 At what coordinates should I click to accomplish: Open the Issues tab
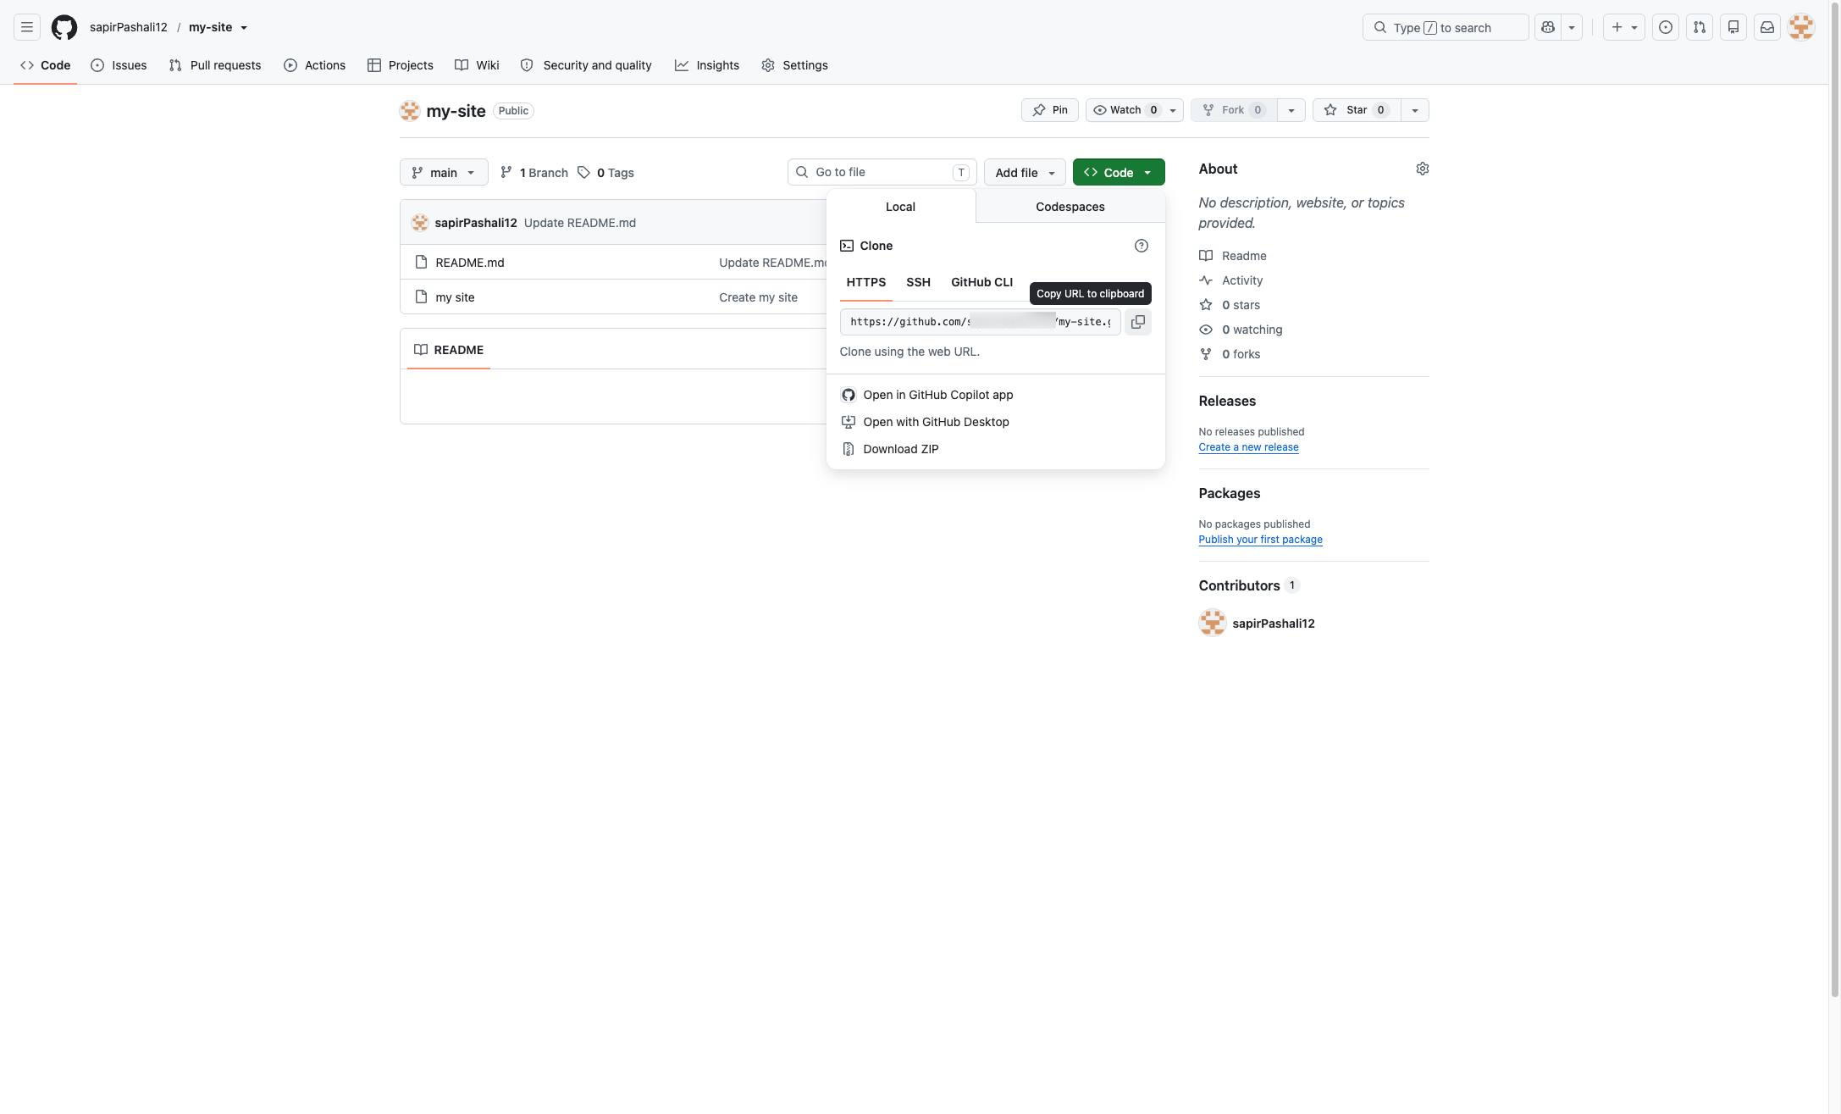click(x=119, y=65)
